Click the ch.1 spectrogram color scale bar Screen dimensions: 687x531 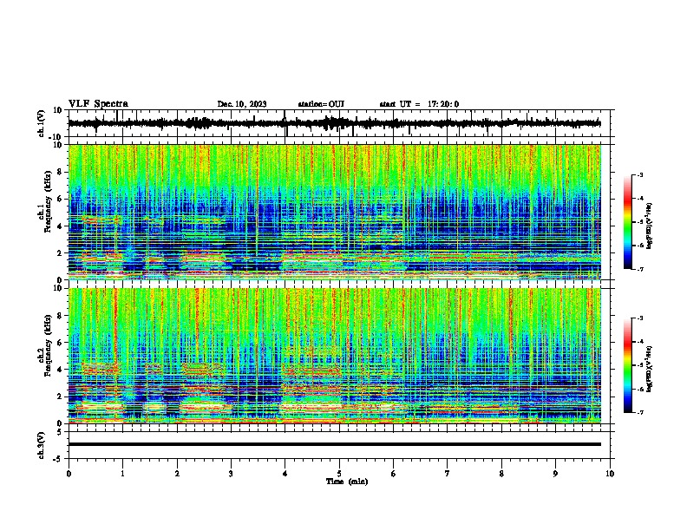pos(628,222)
